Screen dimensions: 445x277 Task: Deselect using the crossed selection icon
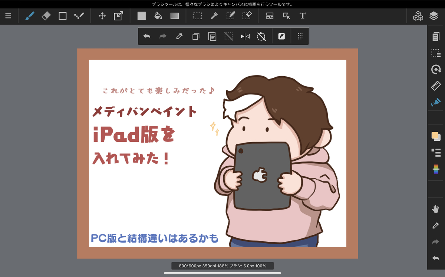[x=228, y=36]
